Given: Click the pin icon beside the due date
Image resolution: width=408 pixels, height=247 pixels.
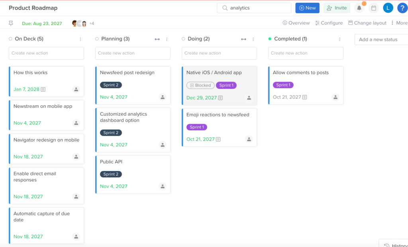Looking at the screenshot, I should [x=11, y=23].
